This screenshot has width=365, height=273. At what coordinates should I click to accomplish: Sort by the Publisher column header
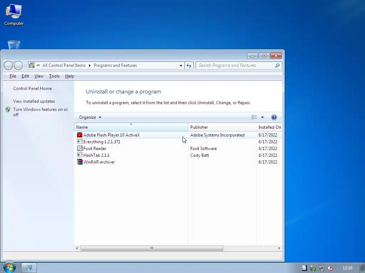pyautogui.click(x=222, y=127)
